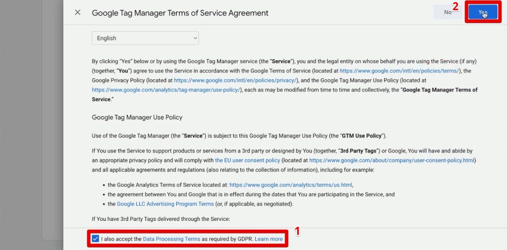Screen dimensions: 507x250
Task: Select the Google Tag Manager Use Policy heading
Action: [x=137, y=117]
